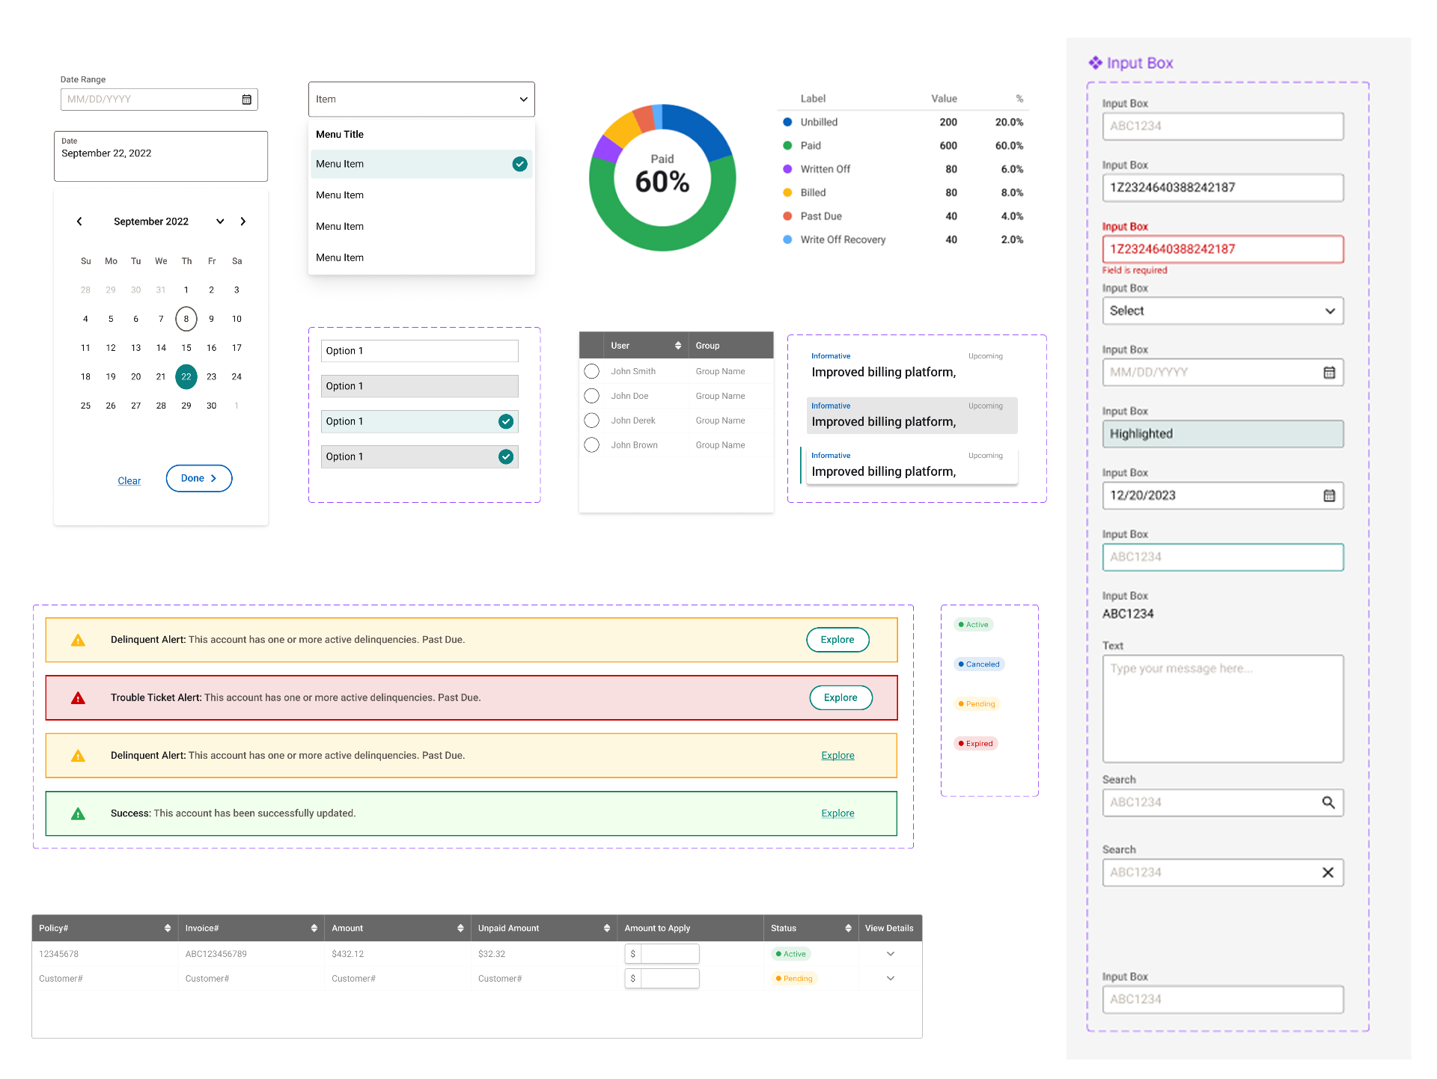
Task: Sort by Invoice# column
Action: pyautogui.click(x=314, y=929)
